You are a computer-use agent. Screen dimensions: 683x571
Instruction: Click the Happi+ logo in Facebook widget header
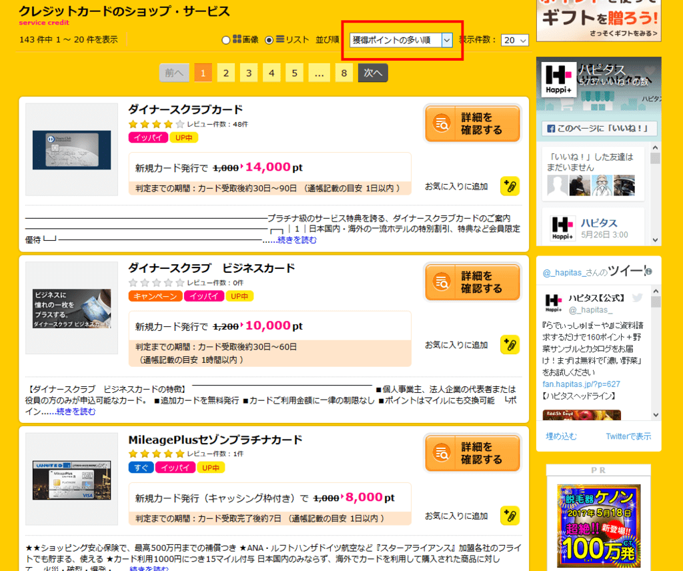(x=559, y=79)
